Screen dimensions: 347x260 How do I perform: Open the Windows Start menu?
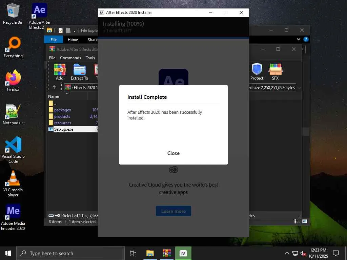coord(8,253)
